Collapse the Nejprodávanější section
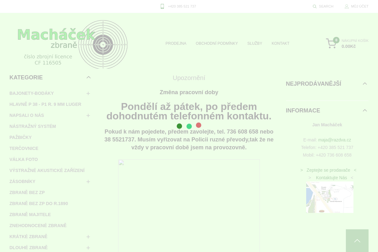The width and height of the screenshot is (378, 252). (365, 84)
